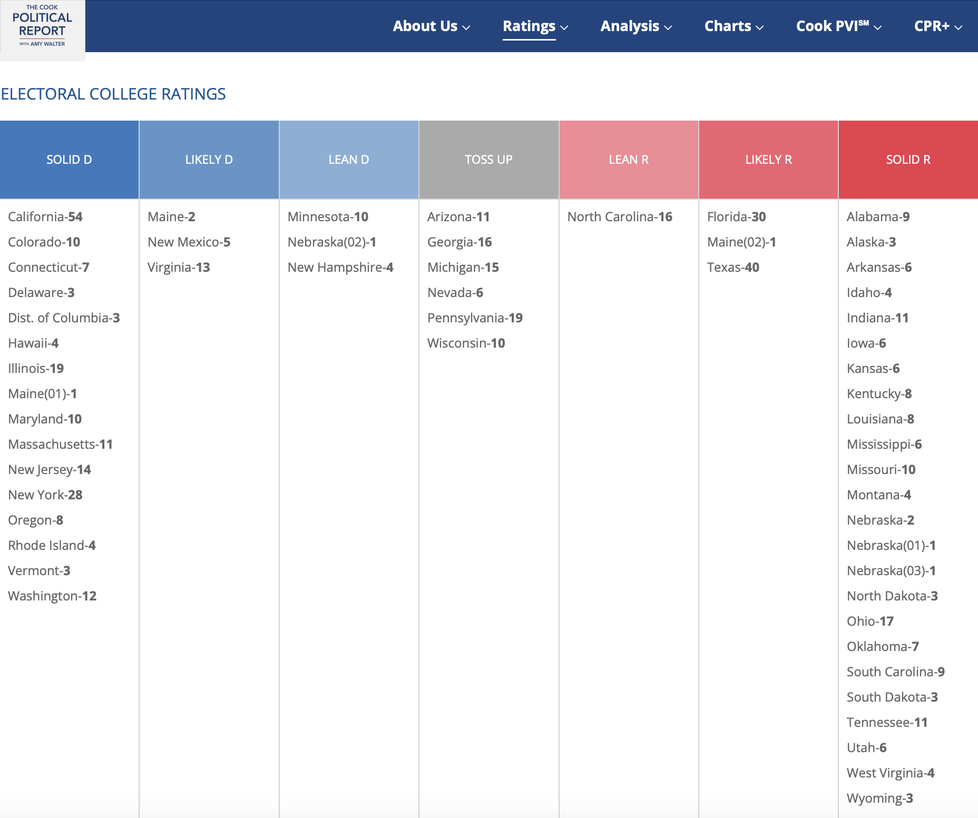The height and width of the screenshot is (818, 978).
Task: Open North Carolina-16 in Lean R
Action: pos(620,217)
